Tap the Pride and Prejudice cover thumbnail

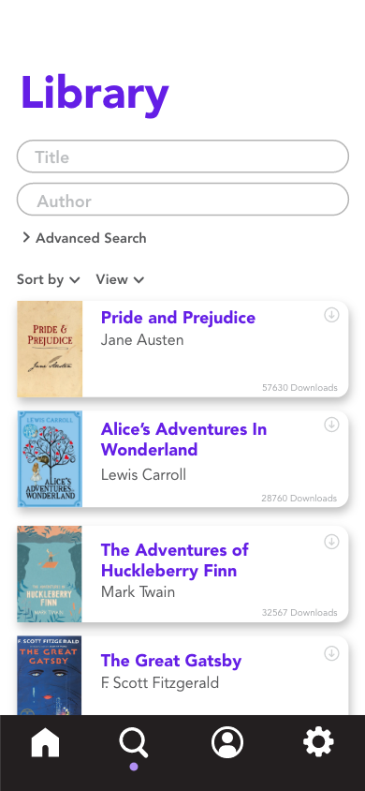click(50, 349)
